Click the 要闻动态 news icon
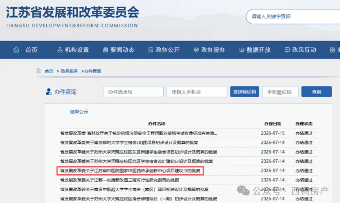Screen dimensions: 341x203 pyautogui.click(x=106, y=50)
